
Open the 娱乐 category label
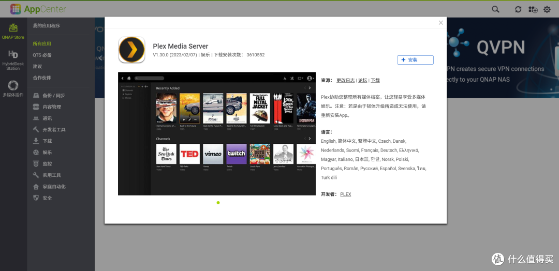coord(48,153)
